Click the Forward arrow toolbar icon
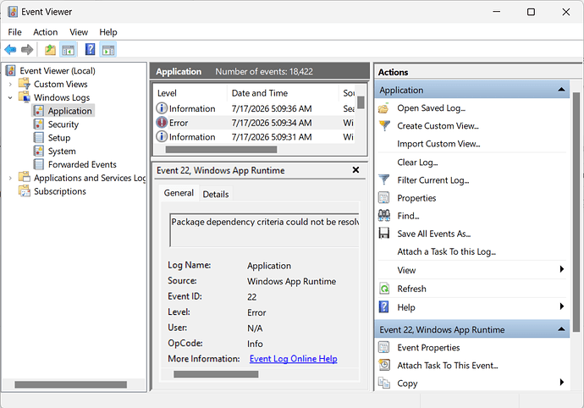This screenshot has width=584, height=408. coord(27,50)
